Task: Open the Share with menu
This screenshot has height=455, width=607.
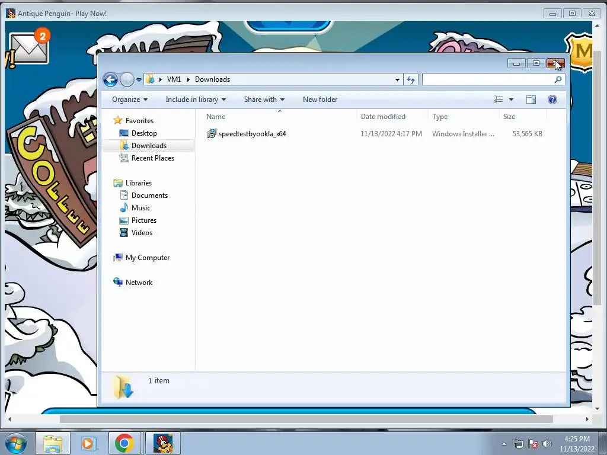Action: [264, 100]
